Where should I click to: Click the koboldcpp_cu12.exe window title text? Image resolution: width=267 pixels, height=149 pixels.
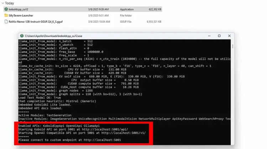53,36
